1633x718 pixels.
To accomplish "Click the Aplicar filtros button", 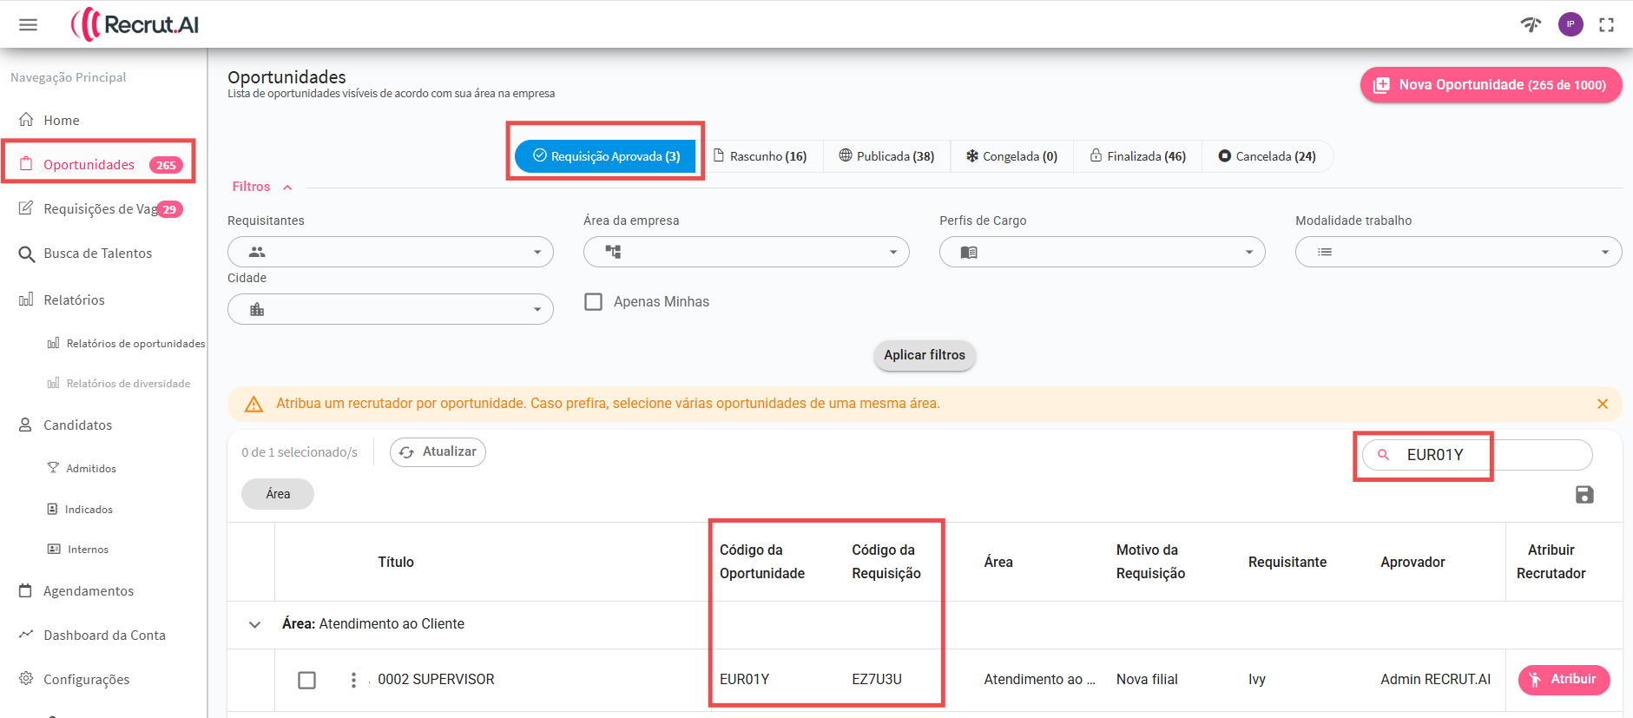I will pyautogui.click(x=924, y=355).
